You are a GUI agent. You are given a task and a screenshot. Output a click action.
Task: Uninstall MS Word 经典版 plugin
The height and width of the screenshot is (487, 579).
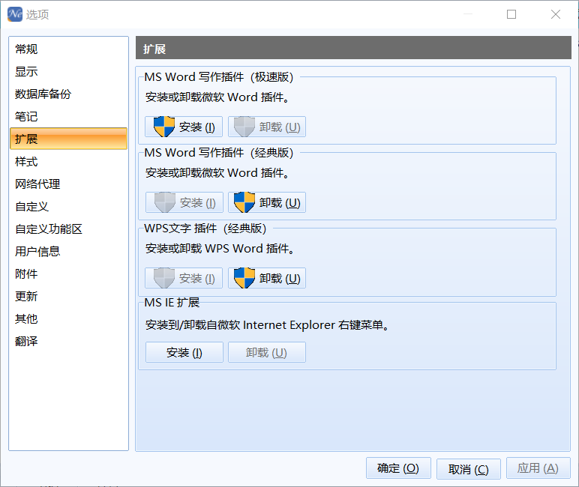[x=267, y=202]
